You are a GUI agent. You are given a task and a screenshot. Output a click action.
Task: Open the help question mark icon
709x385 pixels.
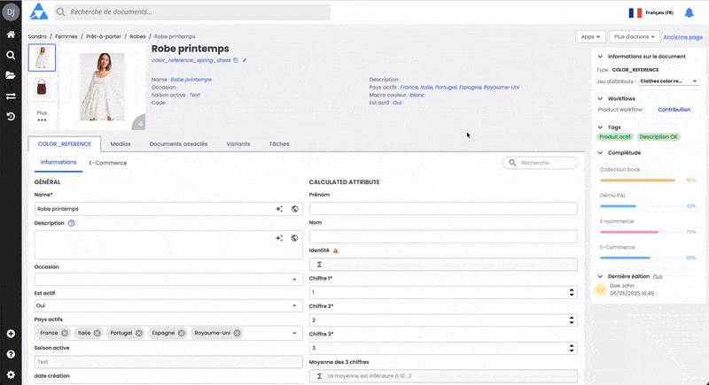point(11,354)
